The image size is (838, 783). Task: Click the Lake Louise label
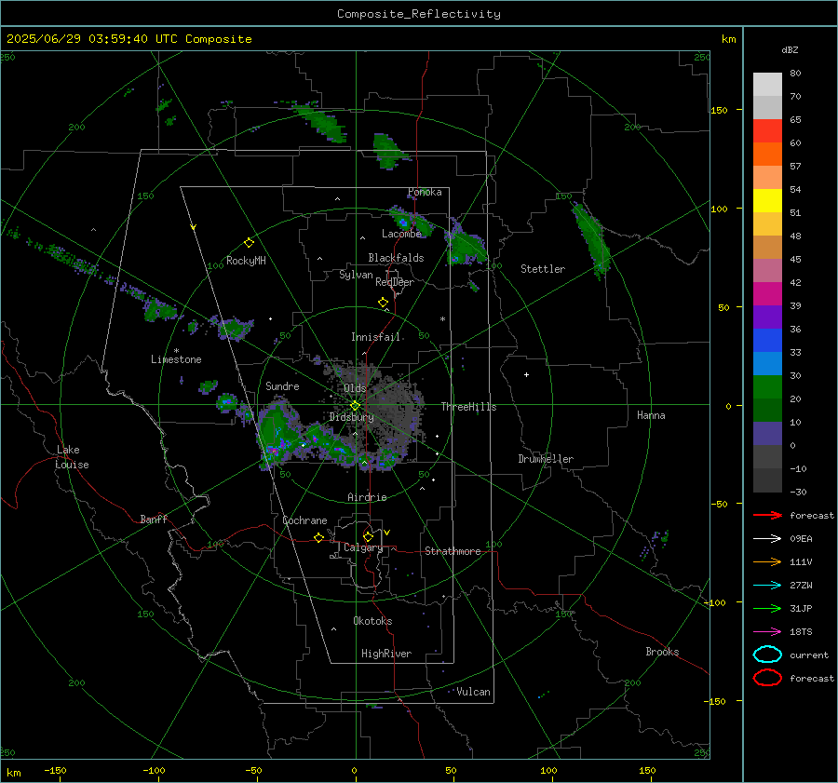73,457
